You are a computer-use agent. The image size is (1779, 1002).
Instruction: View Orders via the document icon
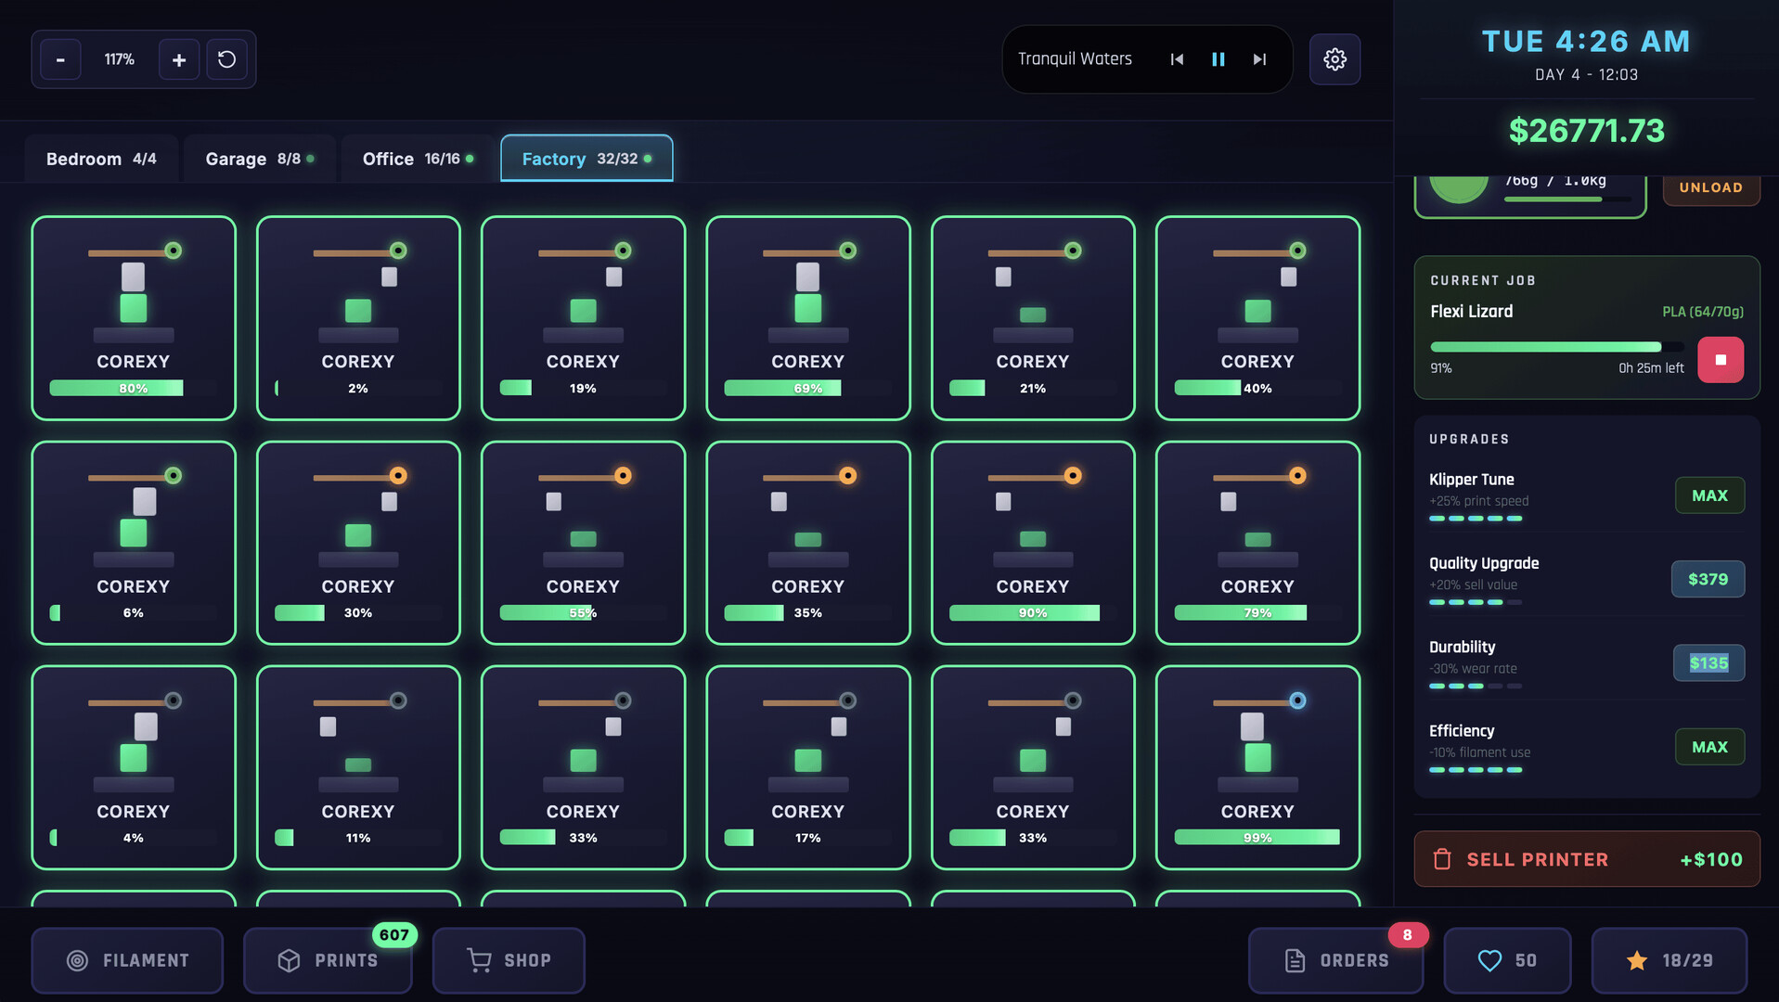click(1296, 960)
